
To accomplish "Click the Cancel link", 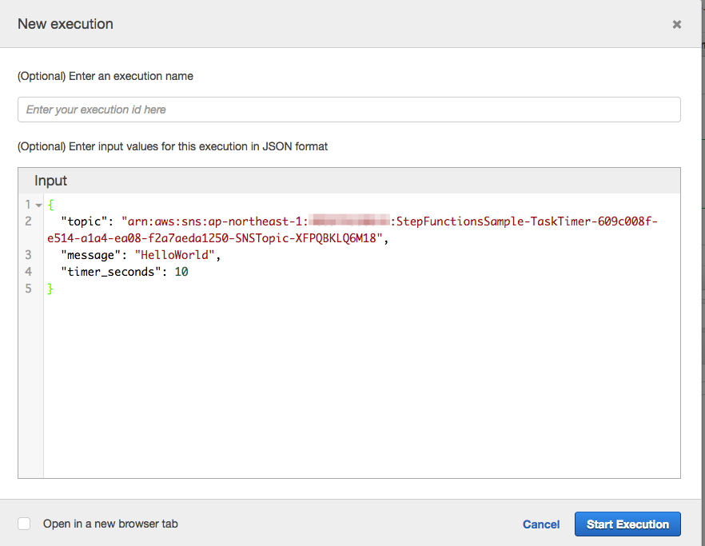I will 541,524.
